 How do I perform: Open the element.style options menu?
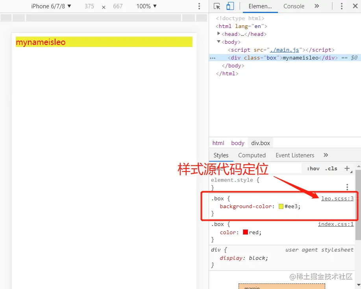347,187
